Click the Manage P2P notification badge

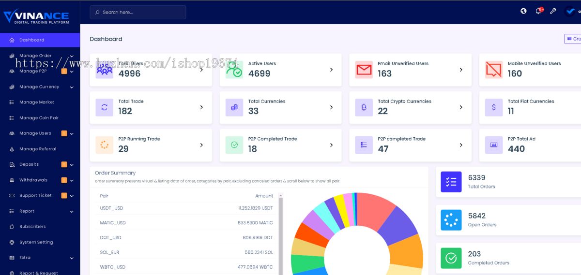pos(64,72)
